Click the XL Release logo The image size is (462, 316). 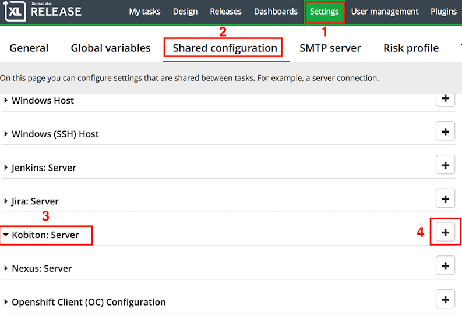44,12
